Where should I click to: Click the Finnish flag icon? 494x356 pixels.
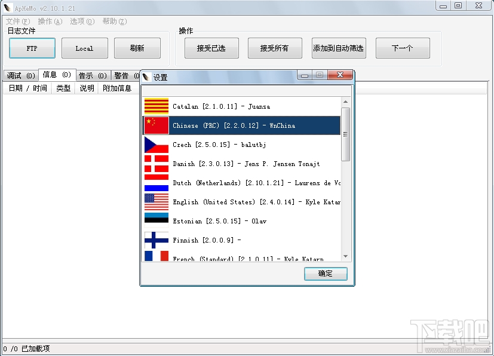[157, 240]
